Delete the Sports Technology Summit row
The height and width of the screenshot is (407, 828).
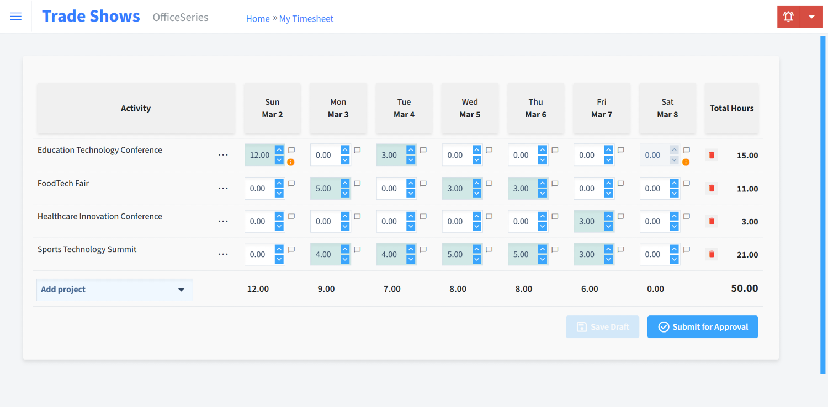tap(711, 254)
